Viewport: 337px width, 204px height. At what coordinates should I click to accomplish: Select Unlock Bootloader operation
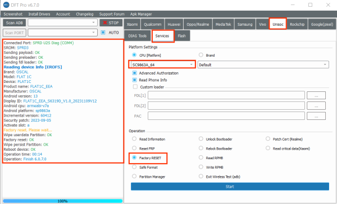point(201,139)
